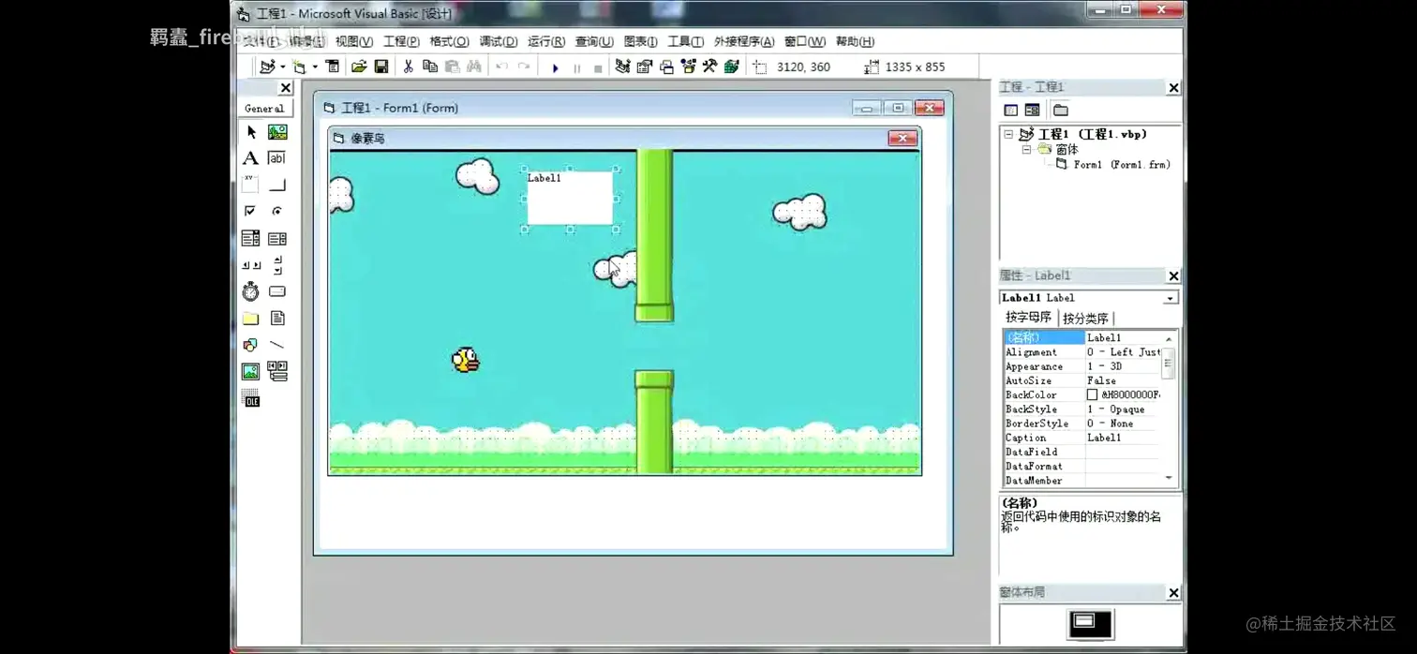Open the 调试(D) menu
The width and height of the screenshot is (1417, 654).
(499, 41)
